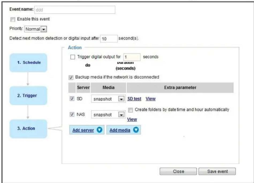
Task: Open the SD media snapshot dropdown
Action: [108, 99]
